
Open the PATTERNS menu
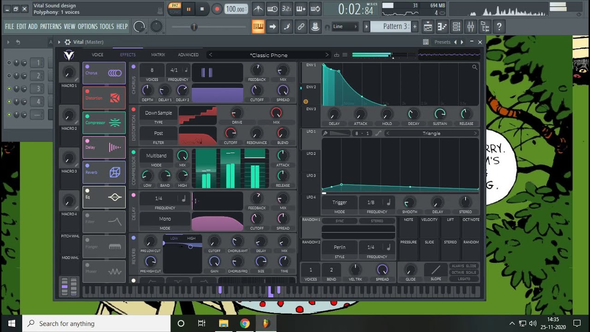click(51, 26)
